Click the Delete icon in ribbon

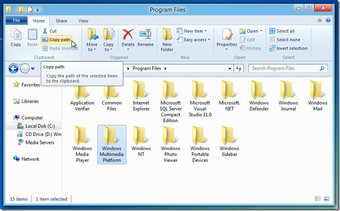(128, 38)
